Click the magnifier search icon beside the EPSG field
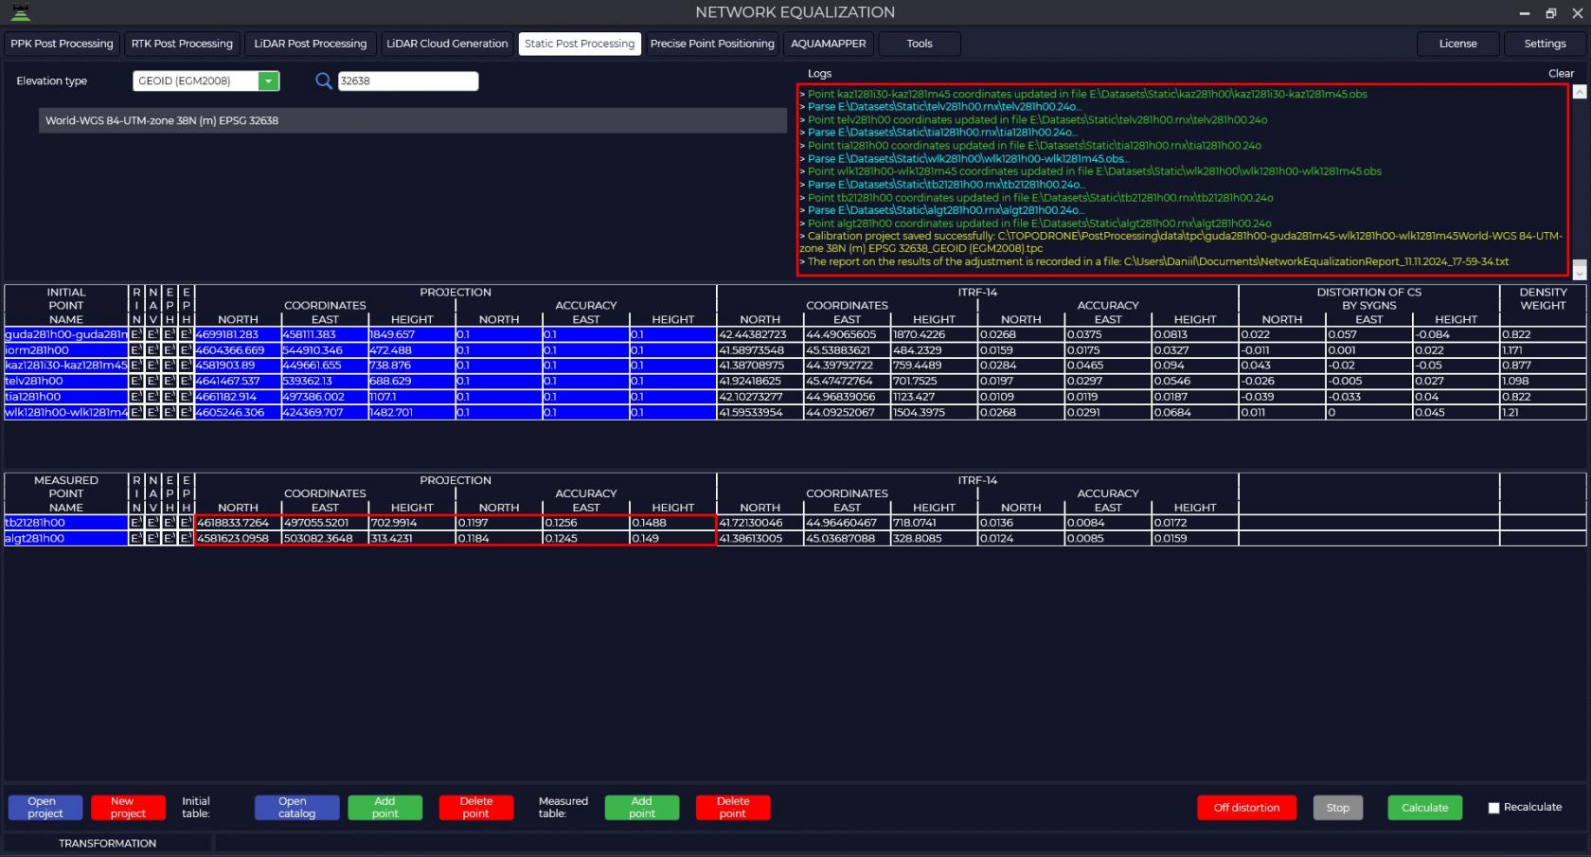 point(324,80)
